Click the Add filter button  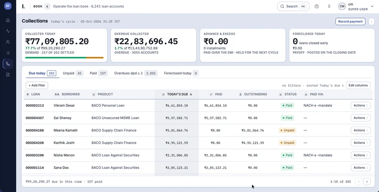[37, 85]
